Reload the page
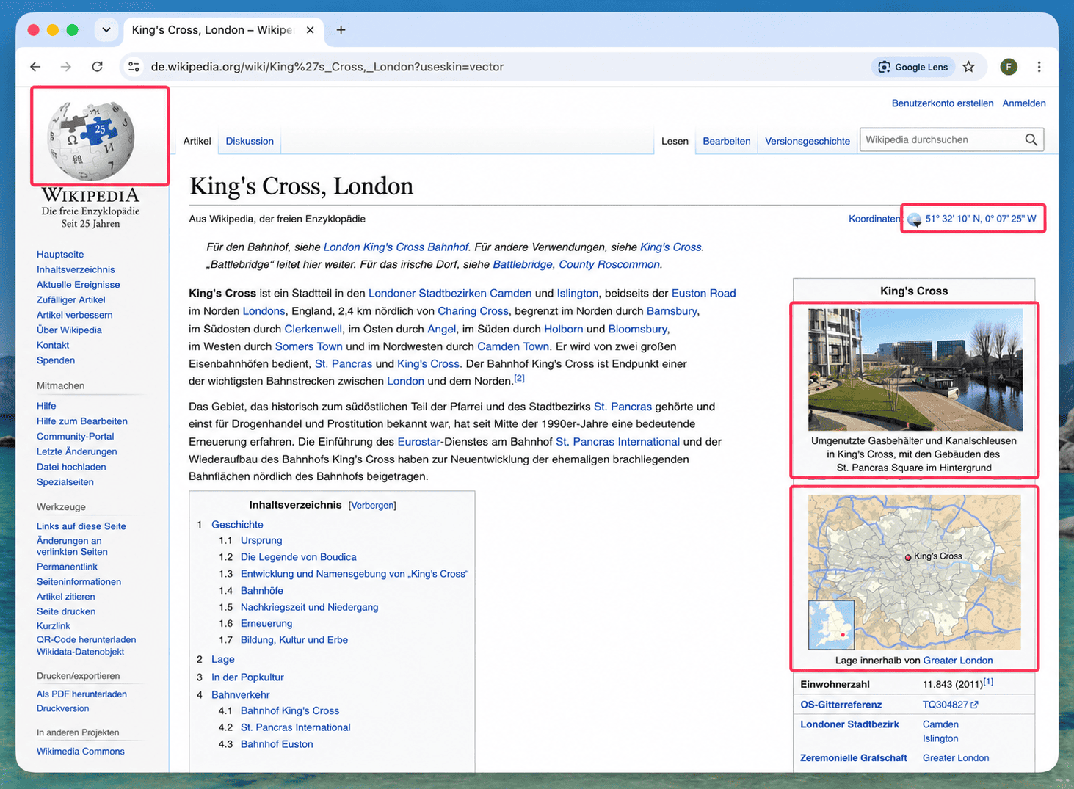The image size is (1074, 789). click(x=97, y=67)
